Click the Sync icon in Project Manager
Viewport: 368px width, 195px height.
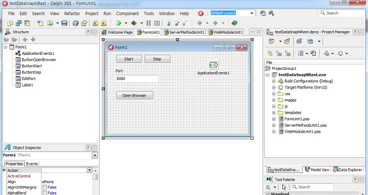[270, 54]
